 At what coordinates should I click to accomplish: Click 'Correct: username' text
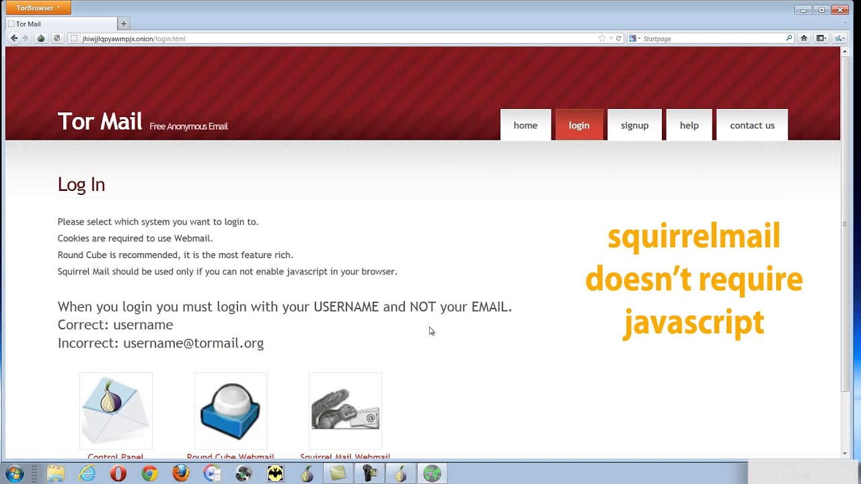pyautogui.click(x=115, y=325)
